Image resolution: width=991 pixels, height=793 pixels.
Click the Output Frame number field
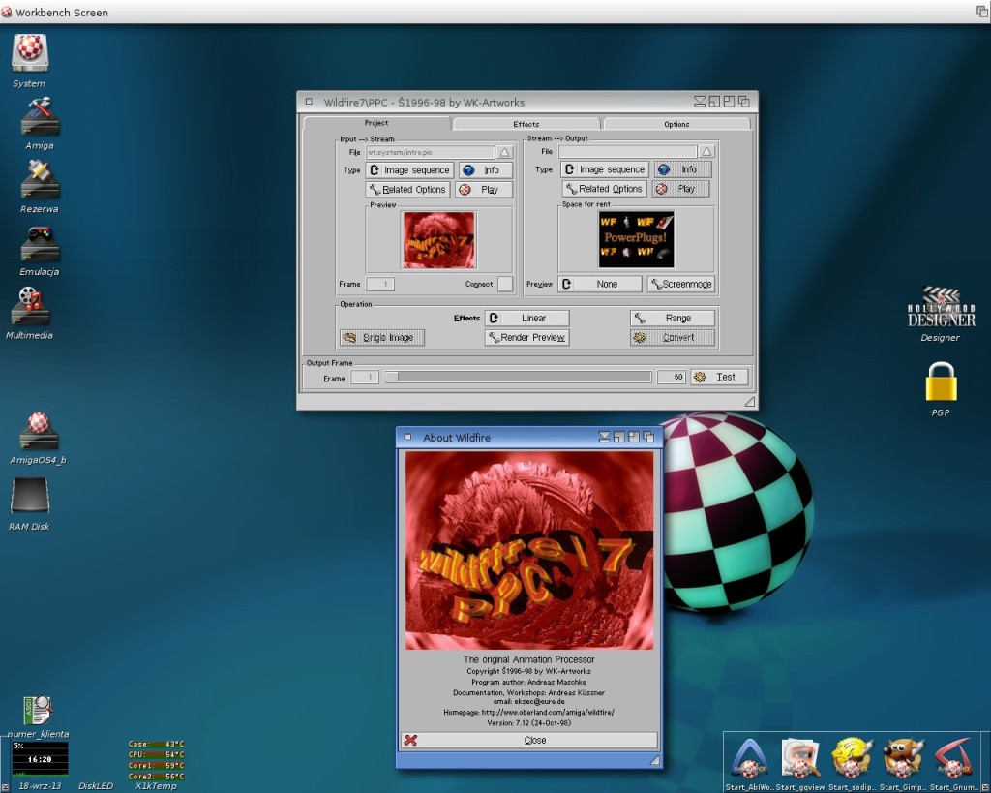pyautogui.click(x=365, y=377)
